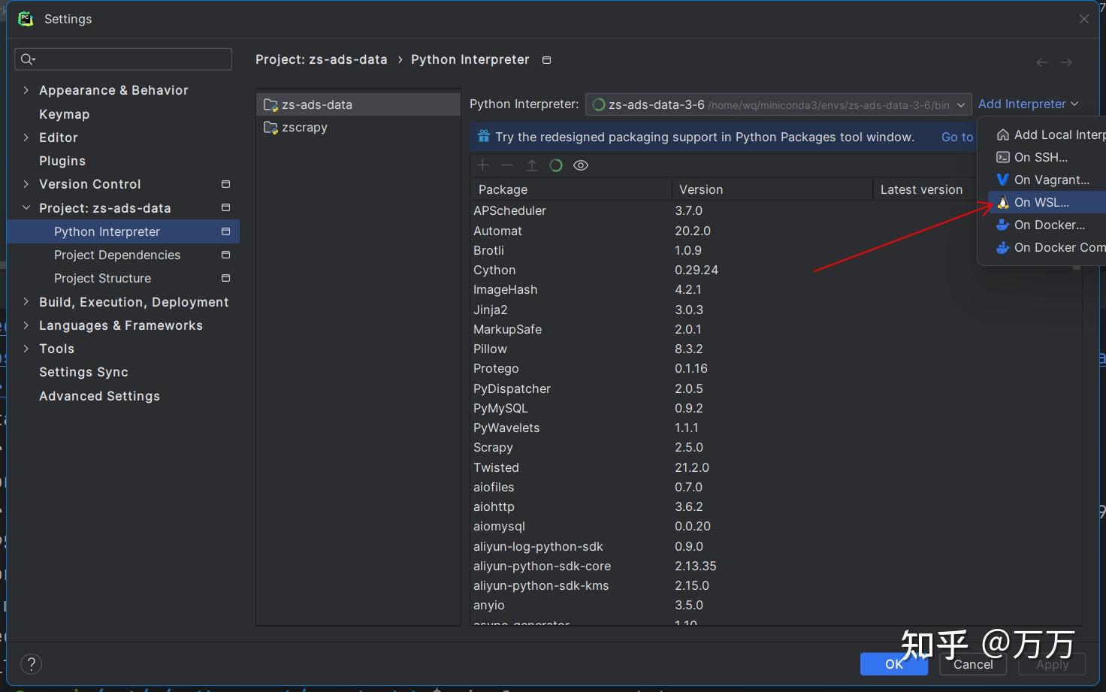Open the help question mark button
Image resolution: width=1106 pixels, height=692 pixels.
(31, 664)
